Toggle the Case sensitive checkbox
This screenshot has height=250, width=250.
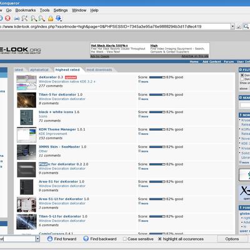124,239
